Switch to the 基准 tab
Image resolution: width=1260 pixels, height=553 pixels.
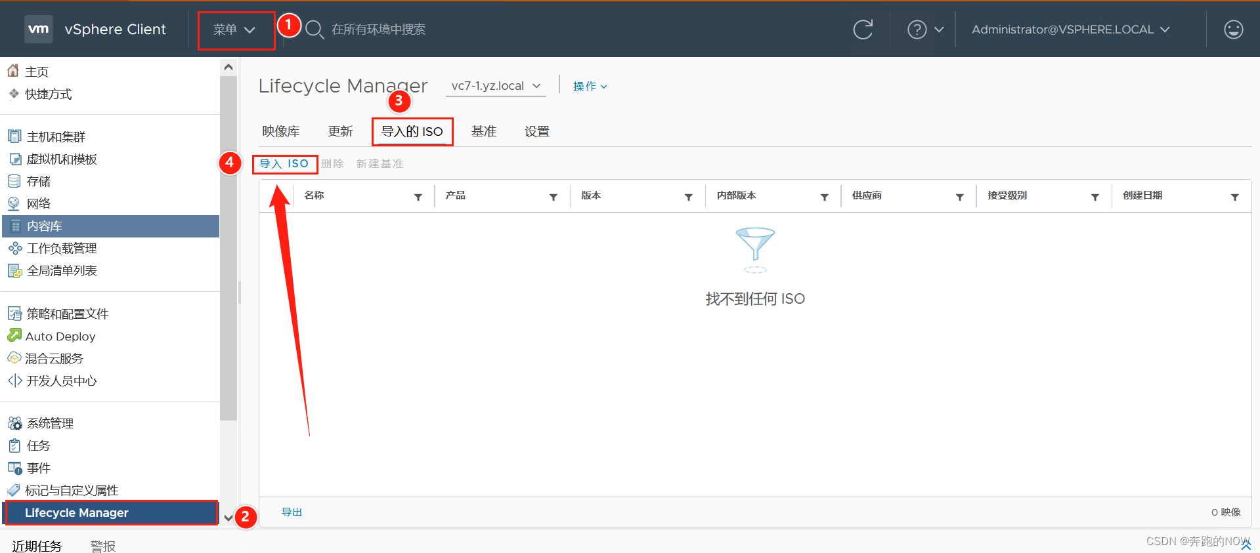484,131
